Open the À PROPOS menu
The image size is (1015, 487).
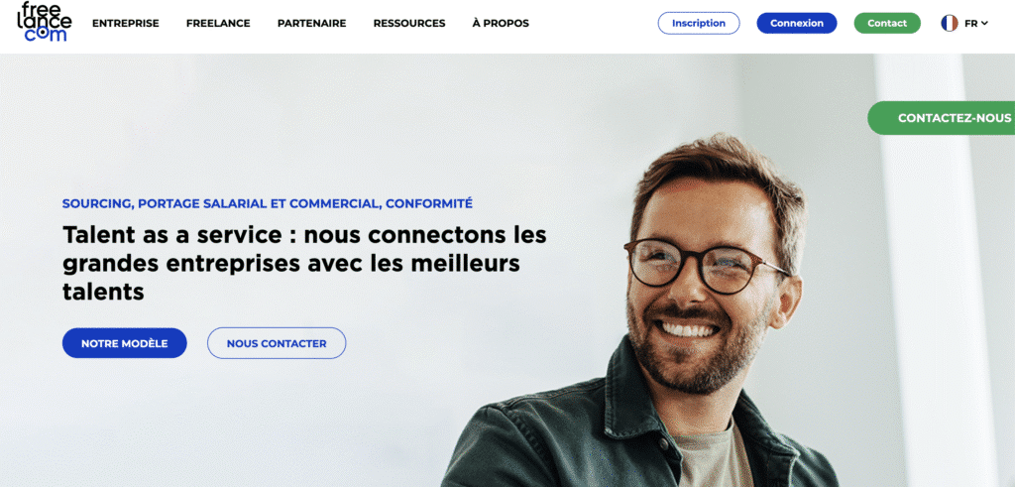click(x=501, y=24)
